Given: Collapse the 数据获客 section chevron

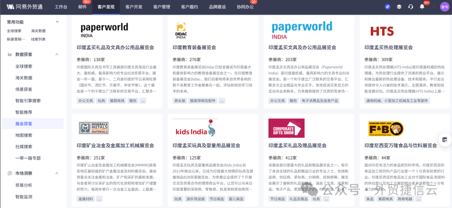Looking at the screenshot, I should click(x=57, y=54).
